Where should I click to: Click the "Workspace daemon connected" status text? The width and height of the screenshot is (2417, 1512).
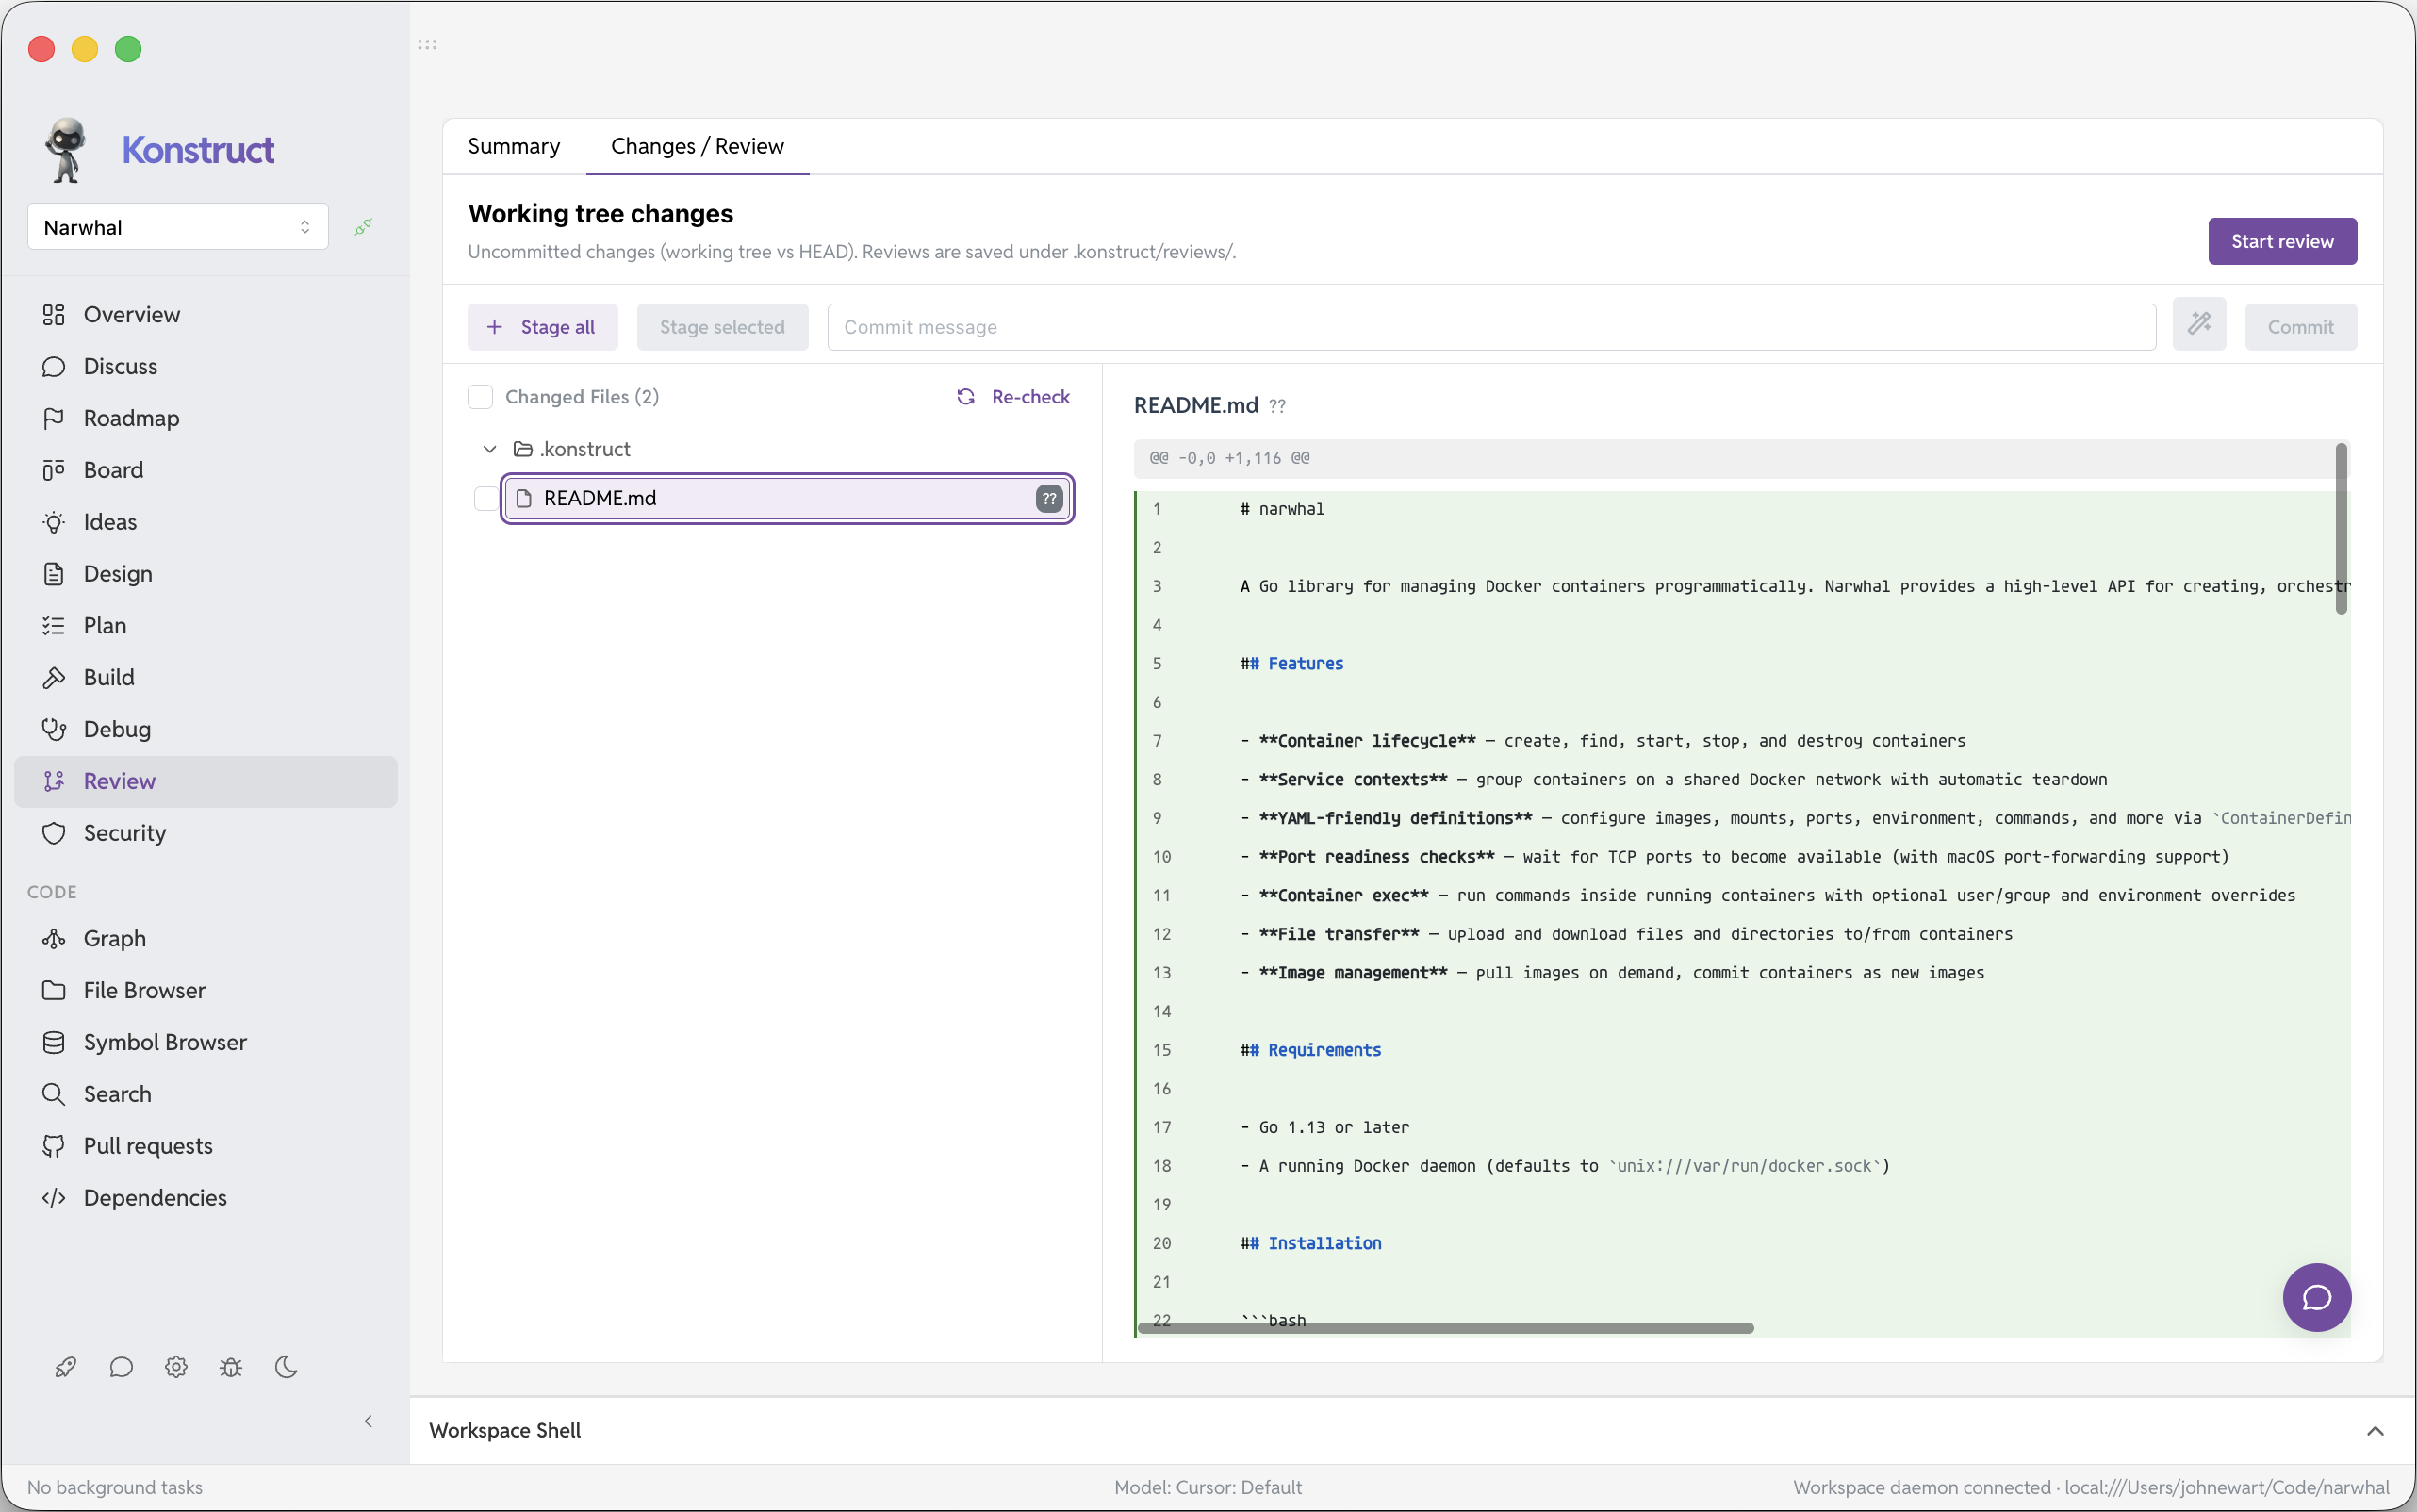[1921, 1488]
